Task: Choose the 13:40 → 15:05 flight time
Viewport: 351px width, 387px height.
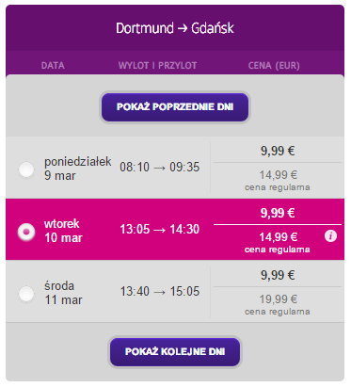Action: [x=159, y=291]
